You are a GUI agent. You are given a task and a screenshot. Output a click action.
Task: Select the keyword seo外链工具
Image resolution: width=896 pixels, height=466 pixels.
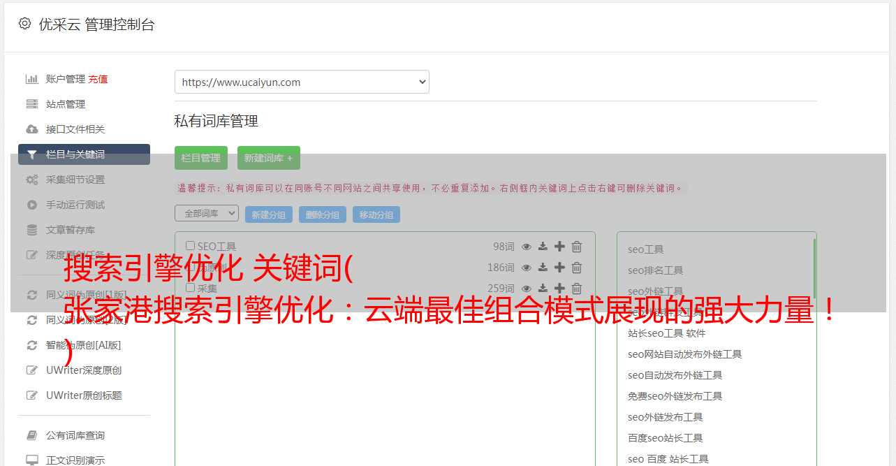click(655, 291)
